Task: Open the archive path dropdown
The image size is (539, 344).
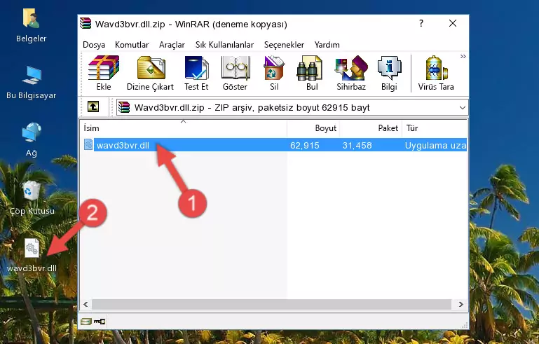Action: [x=463, y=108]
